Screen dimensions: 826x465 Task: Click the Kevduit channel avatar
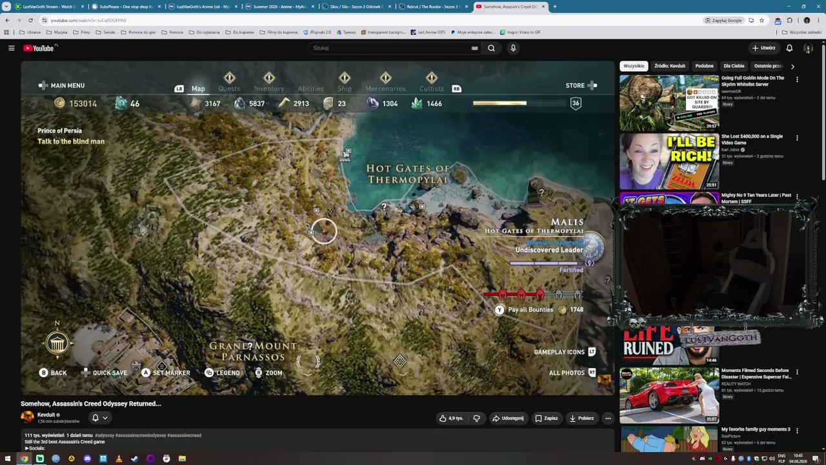pos(27,417)
